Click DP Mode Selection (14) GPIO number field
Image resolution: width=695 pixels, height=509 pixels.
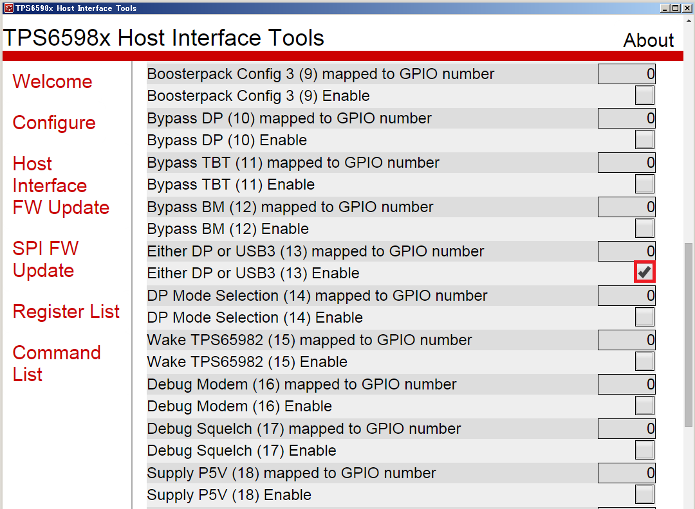[x=626, y=296]
